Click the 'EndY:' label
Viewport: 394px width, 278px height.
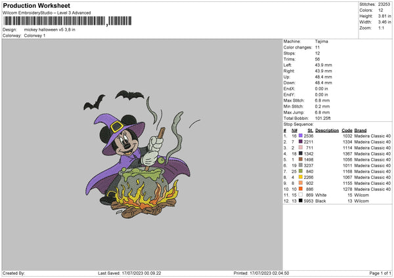289,94
